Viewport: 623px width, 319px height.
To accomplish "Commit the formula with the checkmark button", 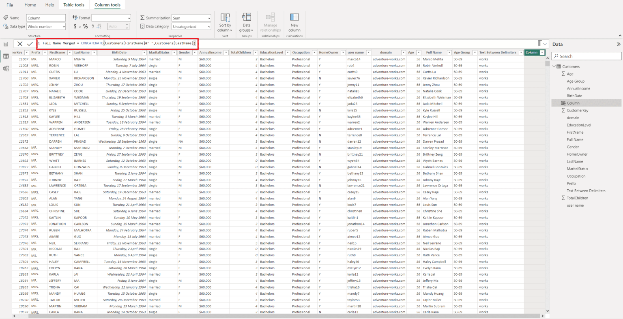I will click(x=30, y=43).
